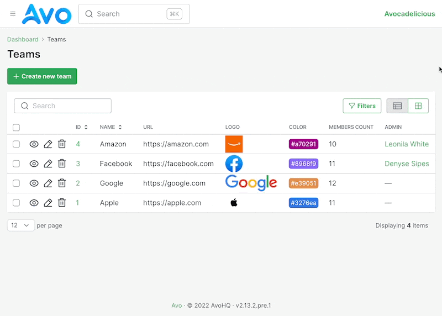Edit the Apple team with pencil icon
The width and height of the screenshot is (442, 316).
(x=48, y=203)
